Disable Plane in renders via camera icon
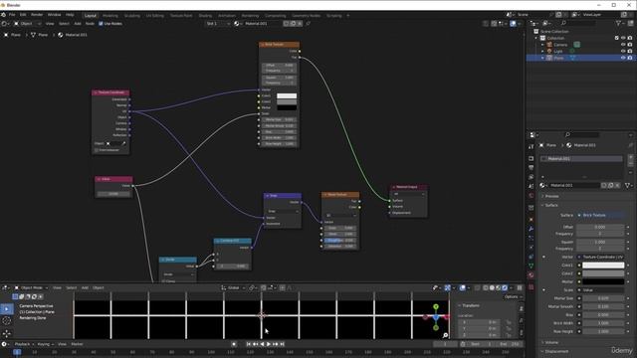 tap(630, 58)
